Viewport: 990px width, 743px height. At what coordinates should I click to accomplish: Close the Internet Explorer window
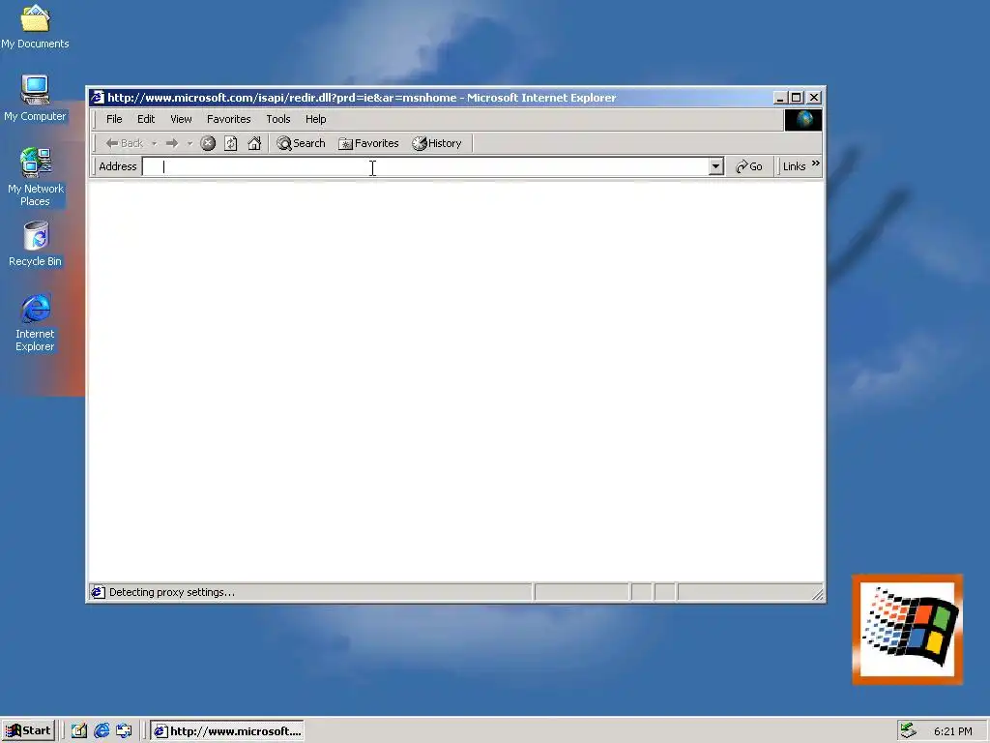[x=814, y=98]
